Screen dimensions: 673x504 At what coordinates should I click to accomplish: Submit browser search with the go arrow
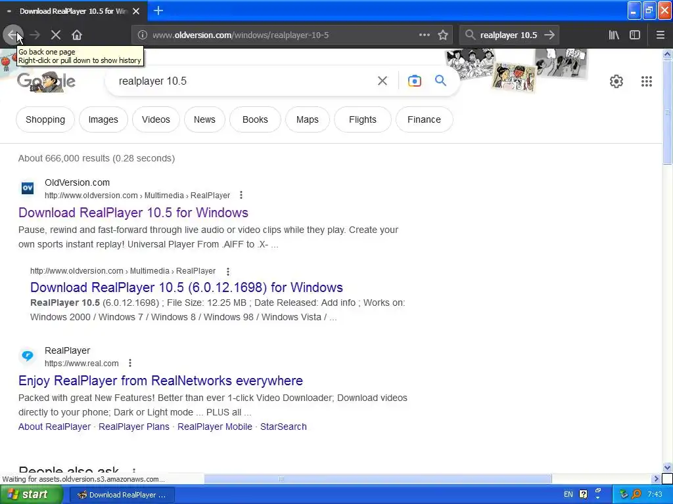pyautogui.click(x=549, y=35)
